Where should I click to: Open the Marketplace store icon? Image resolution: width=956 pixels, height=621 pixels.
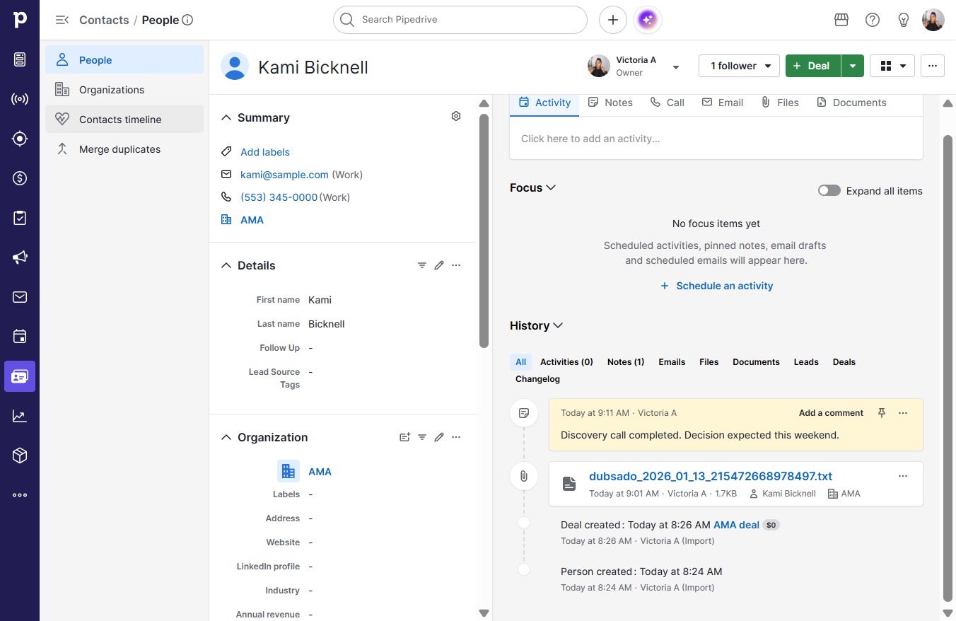[841, 20]
